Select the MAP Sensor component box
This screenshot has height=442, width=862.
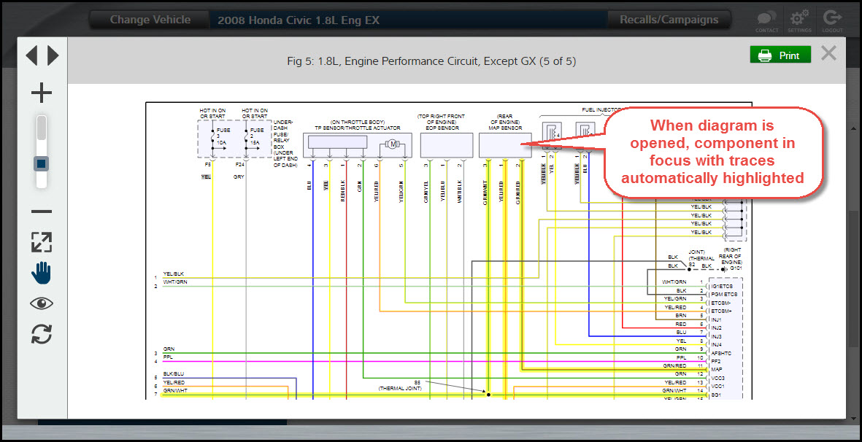point(504,144)
